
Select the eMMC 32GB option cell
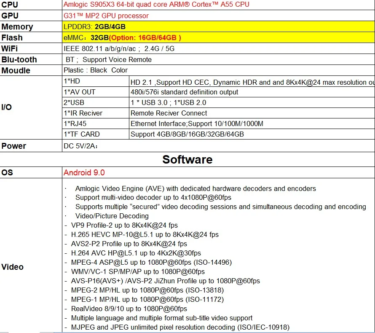click(218, 38)
